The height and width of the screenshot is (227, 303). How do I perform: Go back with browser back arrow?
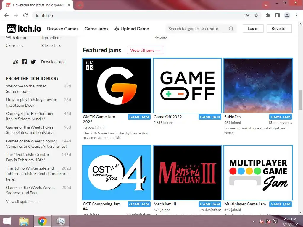pos(7,15)
